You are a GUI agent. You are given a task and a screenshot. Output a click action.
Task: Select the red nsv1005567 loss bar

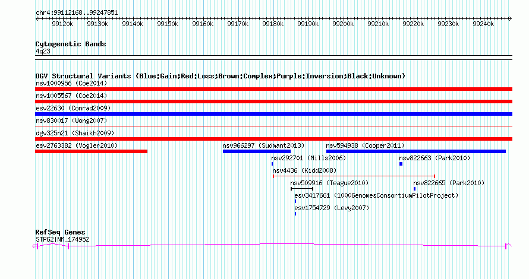273,102
